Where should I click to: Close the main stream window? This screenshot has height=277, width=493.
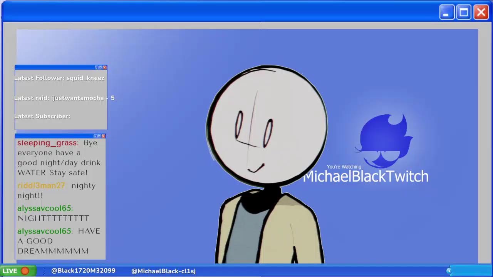pos(481,12)
